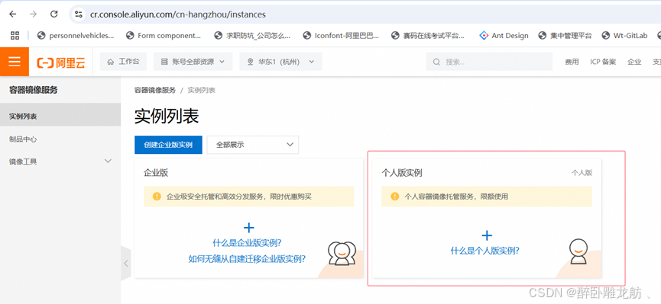Open the 工作台 home button
The width and height of the screenshot is (661, 304).
point(123,62)
